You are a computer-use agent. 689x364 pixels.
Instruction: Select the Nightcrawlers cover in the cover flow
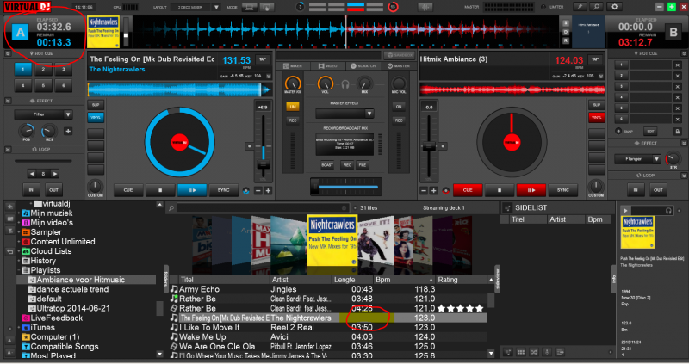[332, 240]
